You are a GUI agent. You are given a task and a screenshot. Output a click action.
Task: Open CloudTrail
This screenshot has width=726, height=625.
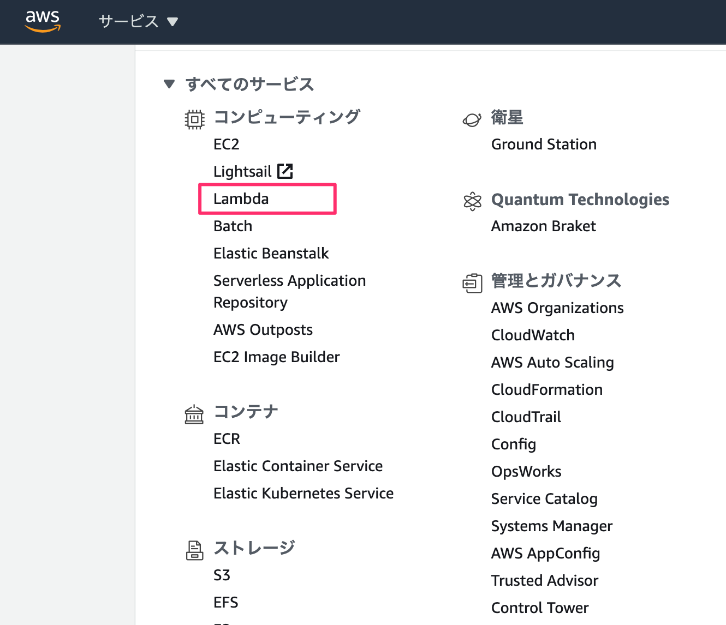click(526, 417)
